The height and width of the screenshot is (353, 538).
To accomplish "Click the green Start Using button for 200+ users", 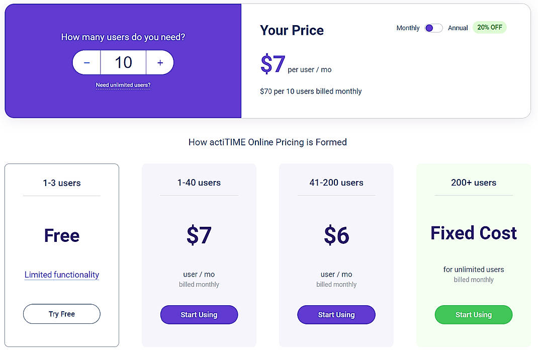I will pyautogui.click(x=473, y=314).
